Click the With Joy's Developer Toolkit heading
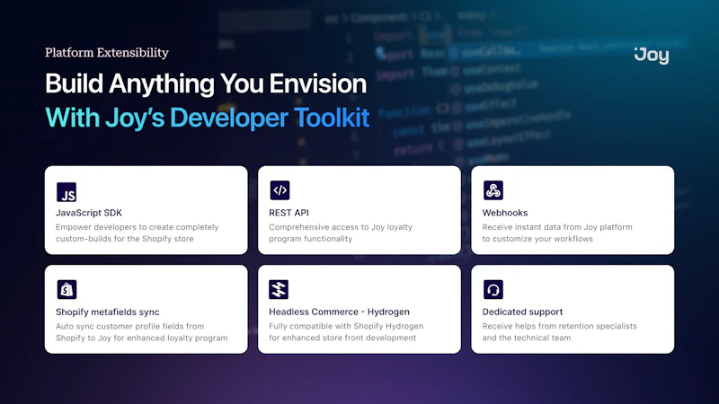 [208, 118]
